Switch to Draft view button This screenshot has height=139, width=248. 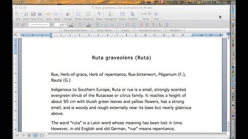[x=17, y=136]
